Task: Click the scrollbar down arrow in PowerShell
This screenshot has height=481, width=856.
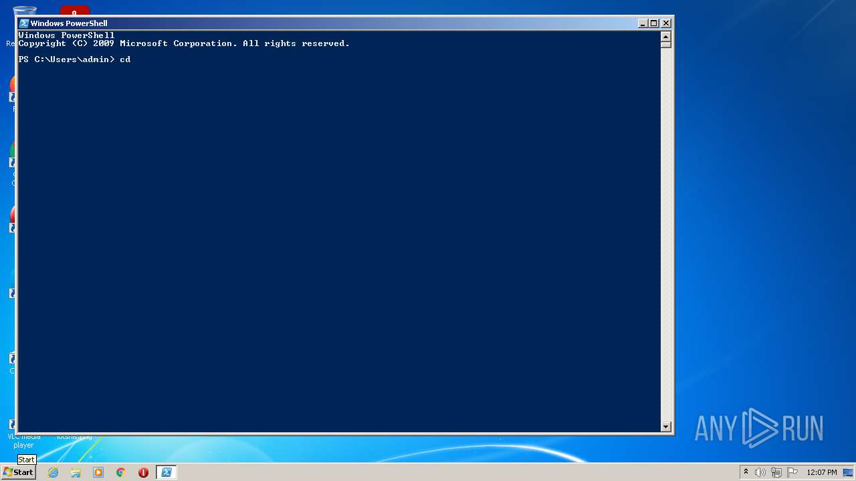Action: 665,426
